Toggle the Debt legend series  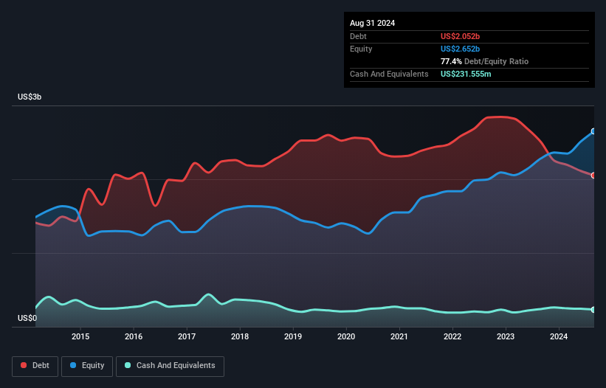[35, 366]
